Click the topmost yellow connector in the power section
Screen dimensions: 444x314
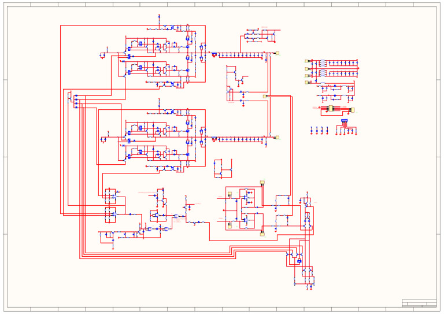(306, 61)
